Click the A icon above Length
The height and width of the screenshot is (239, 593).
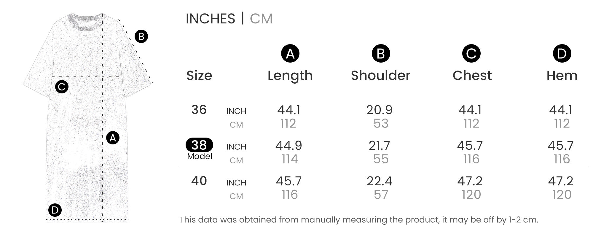[x=290, y=54]
